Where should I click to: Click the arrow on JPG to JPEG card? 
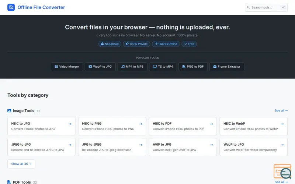tap(140, 145)
